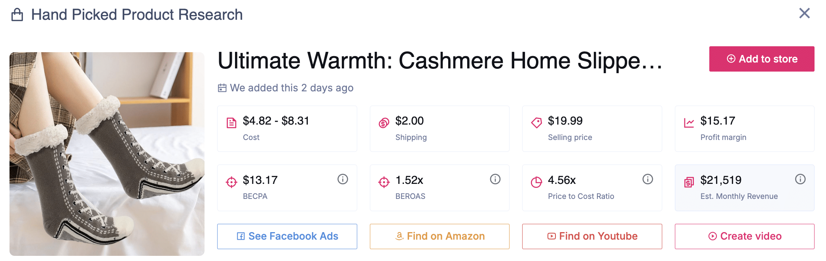Open the slipper socks product image
The width and height of the screenshot is (826, 261).
pos(107,154)
